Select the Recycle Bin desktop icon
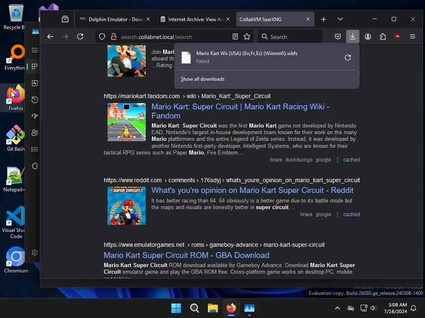The width and height of the screenshot is (425, 318). pos(14,17)
